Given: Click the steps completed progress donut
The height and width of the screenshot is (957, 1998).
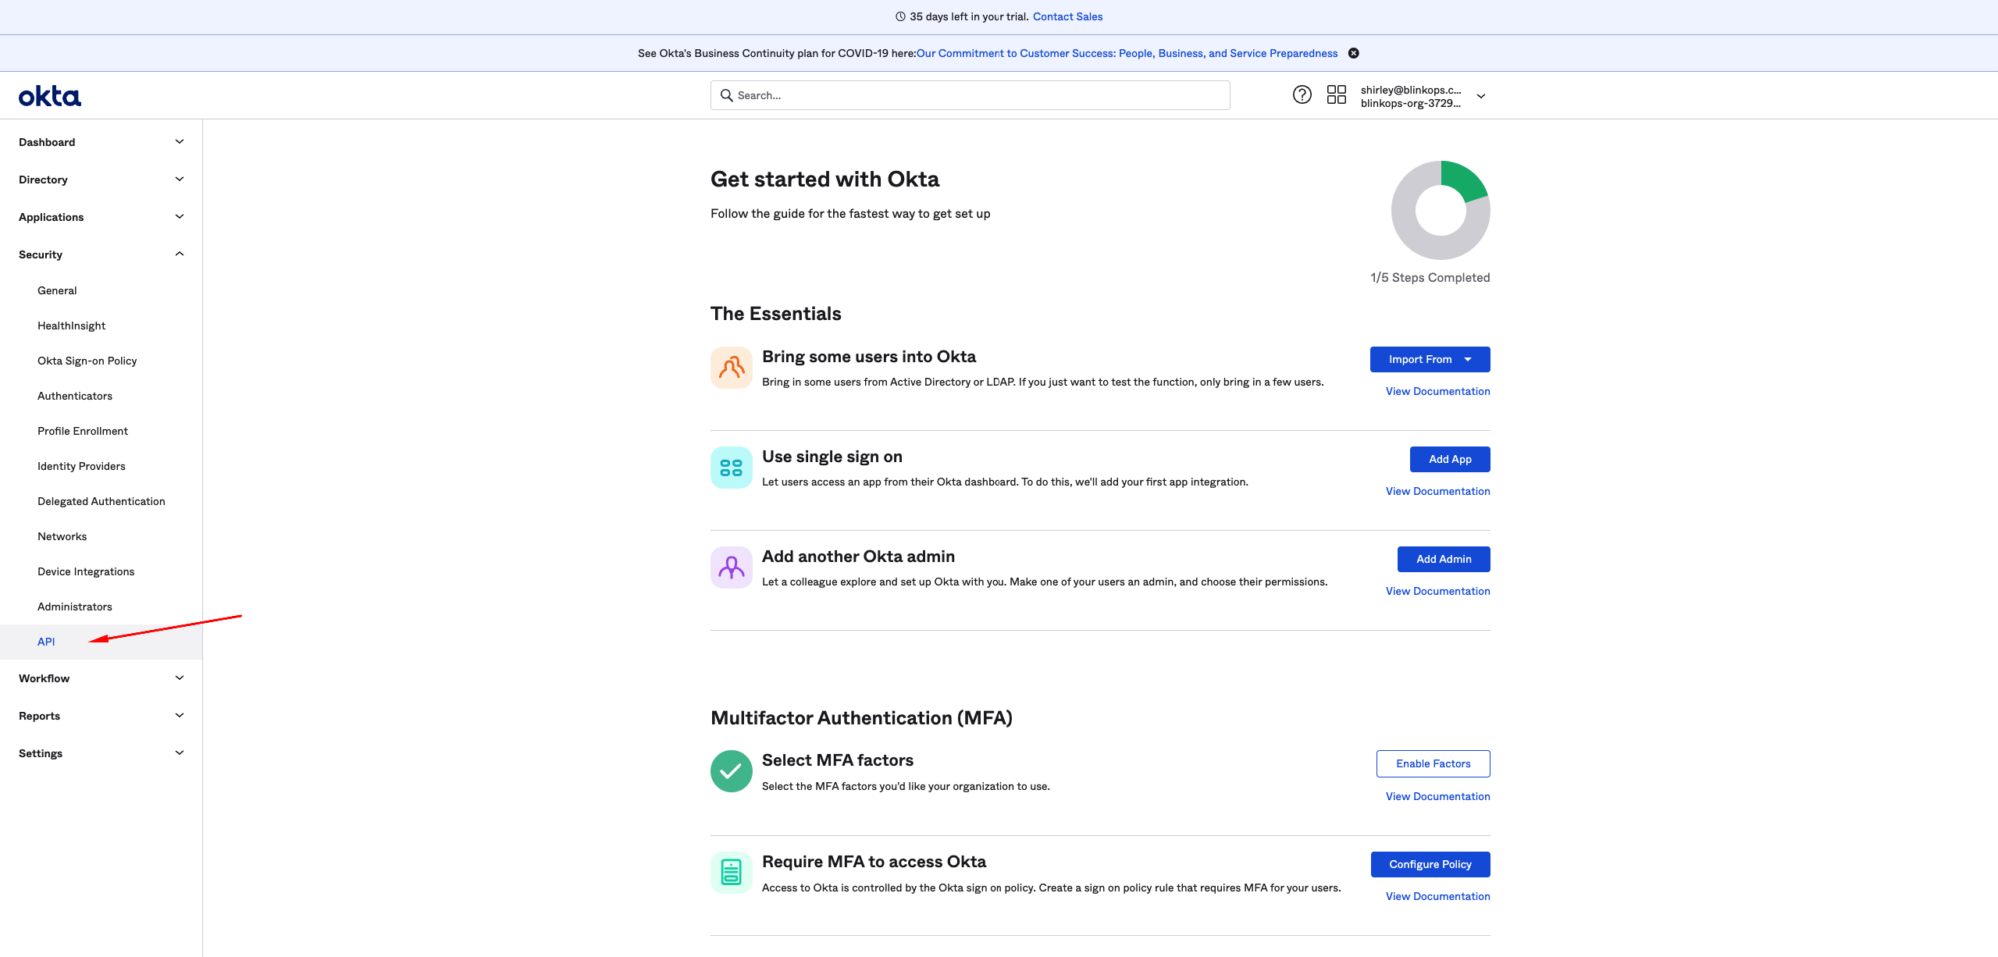Looking at the screenshot, I should [x=1441, y=210].
